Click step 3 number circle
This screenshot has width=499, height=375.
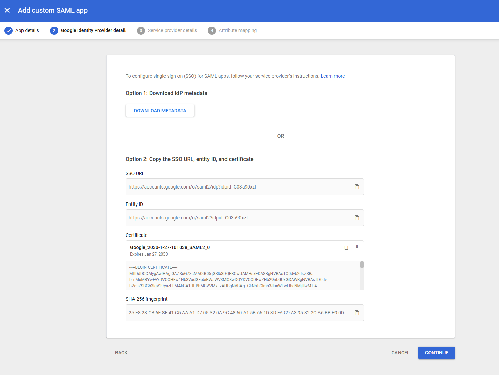(x=141, y=31)
